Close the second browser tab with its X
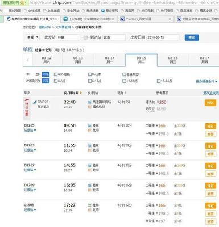 coord(113,19)
